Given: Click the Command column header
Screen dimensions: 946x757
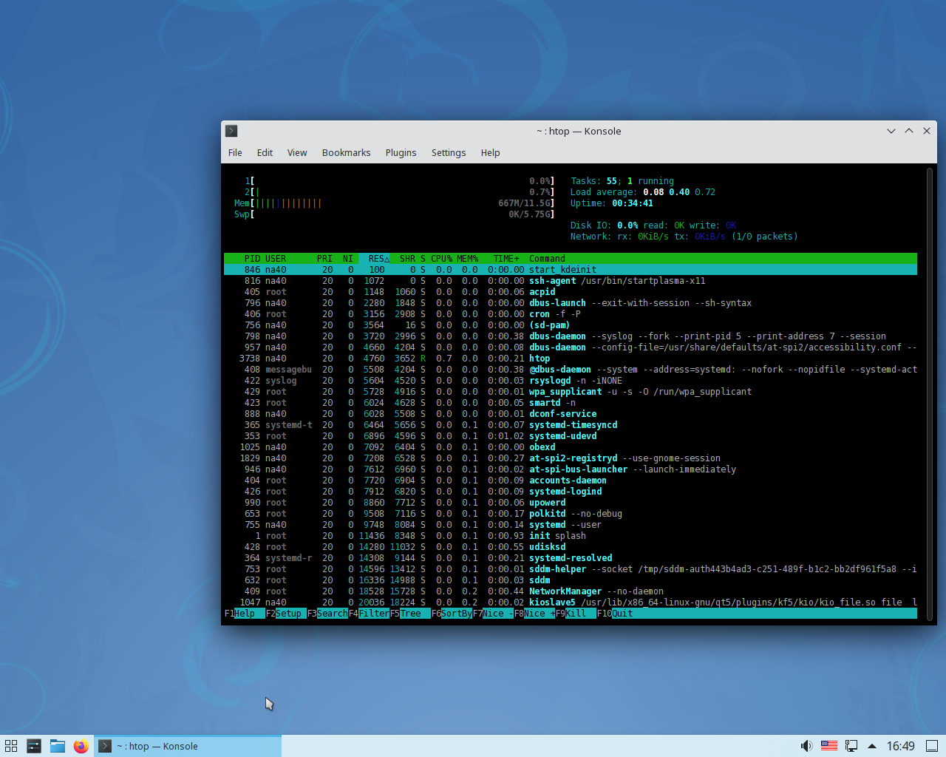Looking at the screenshot, I should coord(547,259).
